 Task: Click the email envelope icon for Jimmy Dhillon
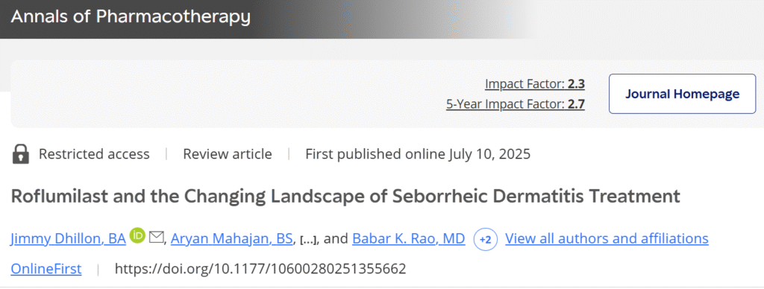(156, 238)
